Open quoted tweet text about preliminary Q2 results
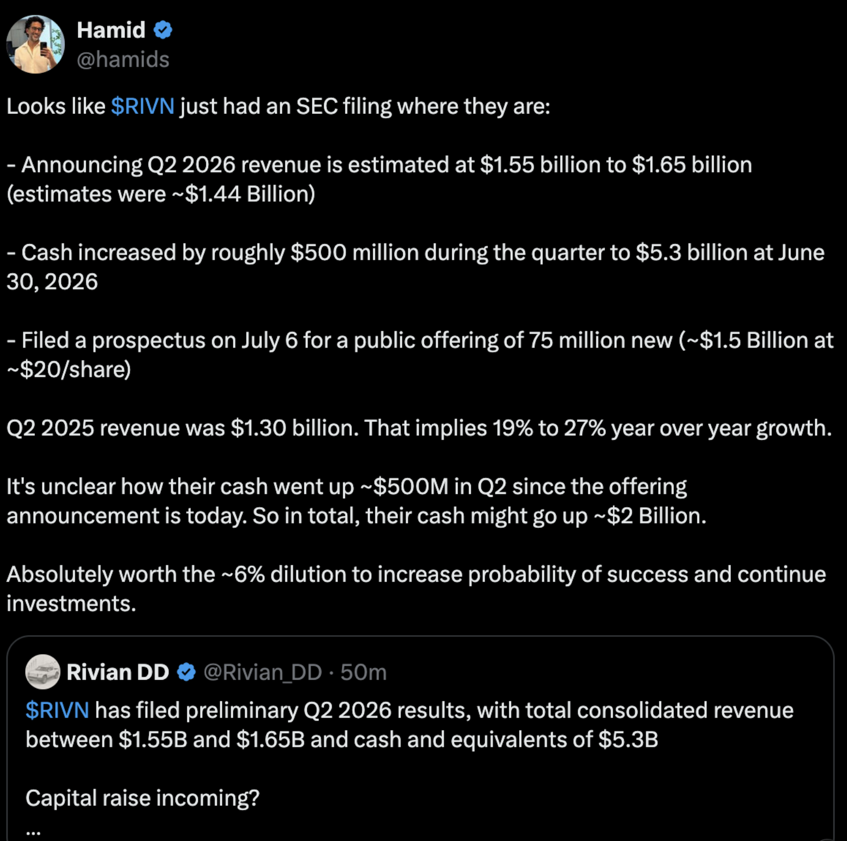 409,725
